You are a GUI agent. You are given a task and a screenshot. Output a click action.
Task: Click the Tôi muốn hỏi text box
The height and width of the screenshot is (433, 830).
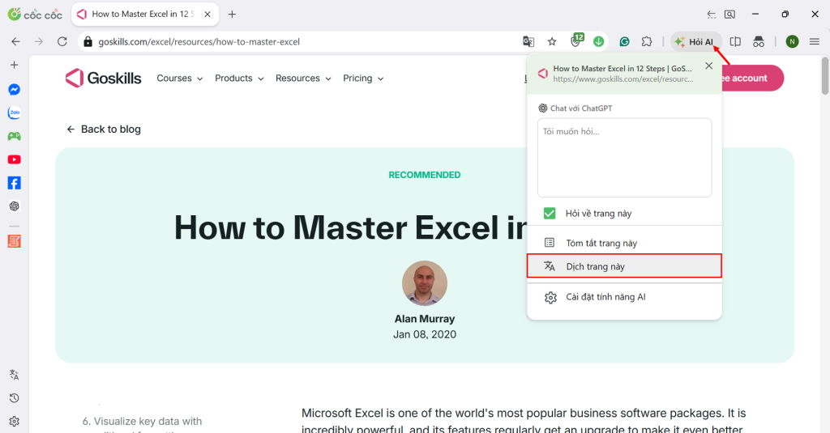(x=625, y=158)
